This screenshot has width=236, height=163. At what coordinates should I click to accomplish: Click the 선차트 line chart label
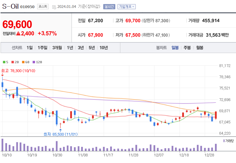(17, 48)
